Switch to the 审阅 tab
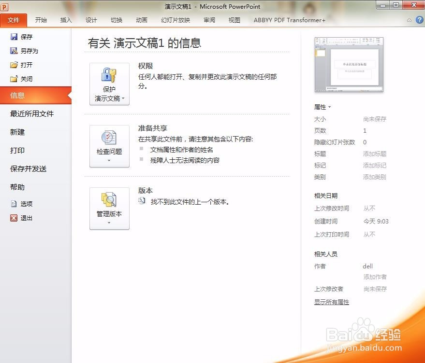 (209, 20)
